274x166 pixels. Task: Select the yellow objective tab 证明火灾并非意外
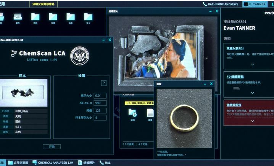pyautogui.click(x=44, y=4)
